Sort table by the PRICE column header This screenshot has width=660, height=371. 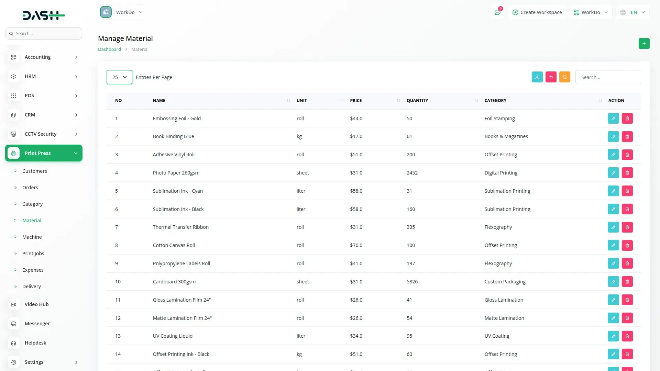pos(356,101)
